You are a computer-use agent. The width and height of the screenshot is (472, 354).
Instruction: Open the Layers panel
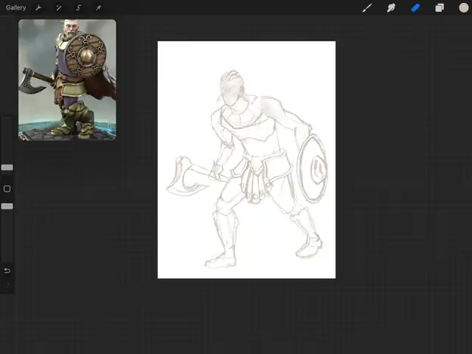[440, 7]
